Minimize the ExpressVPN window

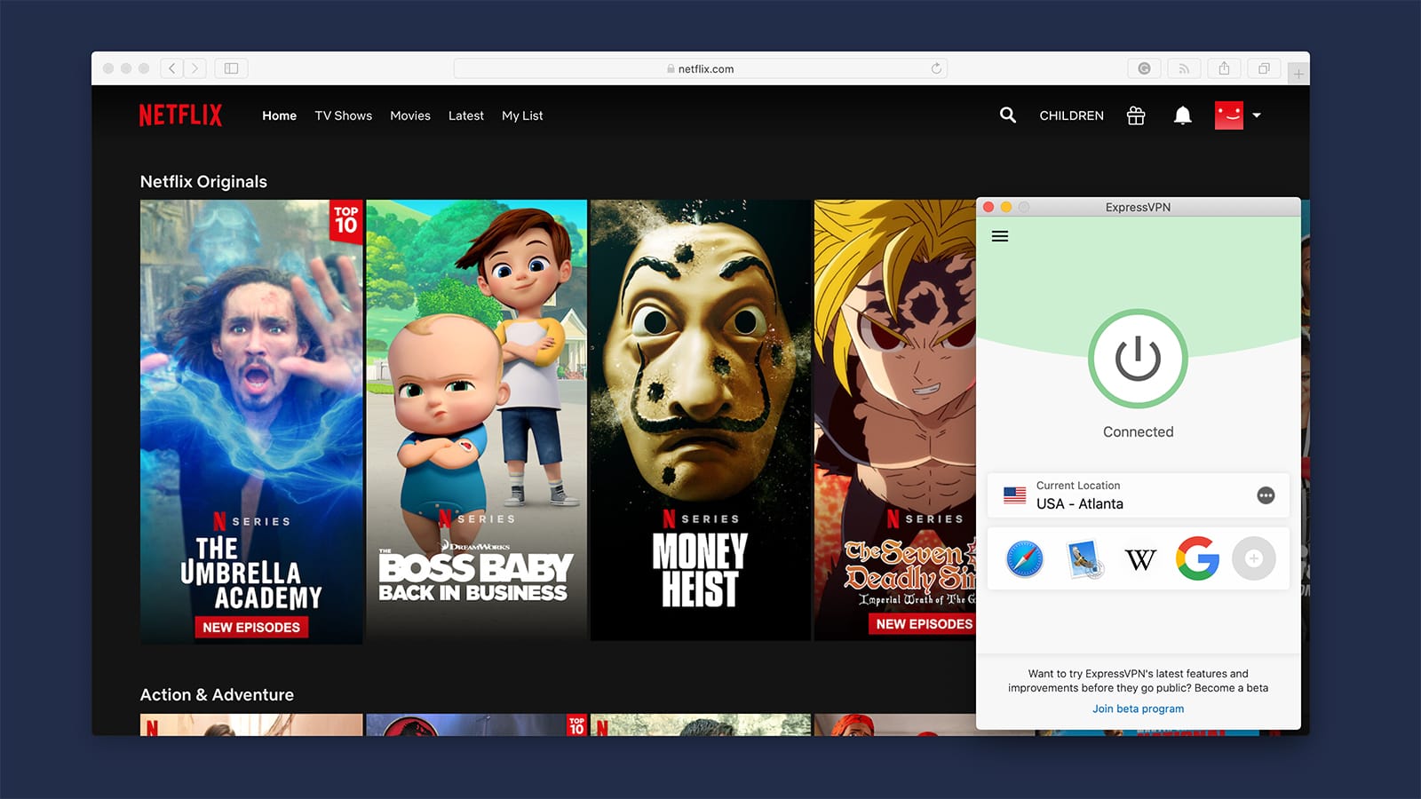(1006, 207)
